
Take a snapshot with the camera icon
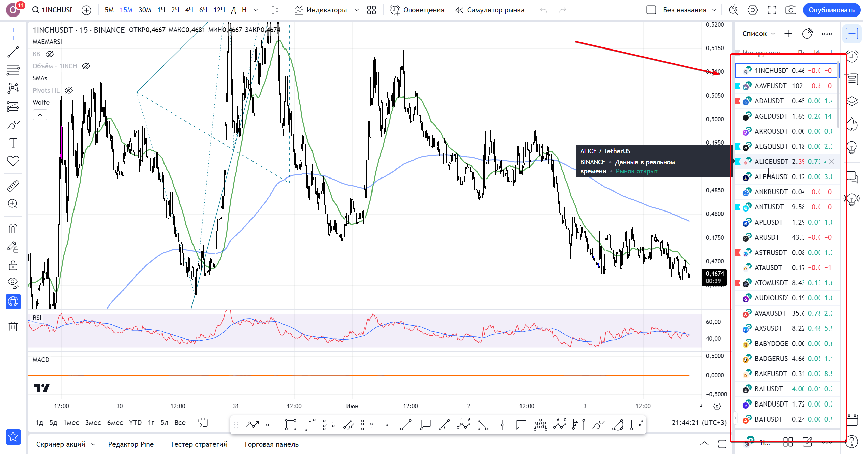click(x=791, y=10)
